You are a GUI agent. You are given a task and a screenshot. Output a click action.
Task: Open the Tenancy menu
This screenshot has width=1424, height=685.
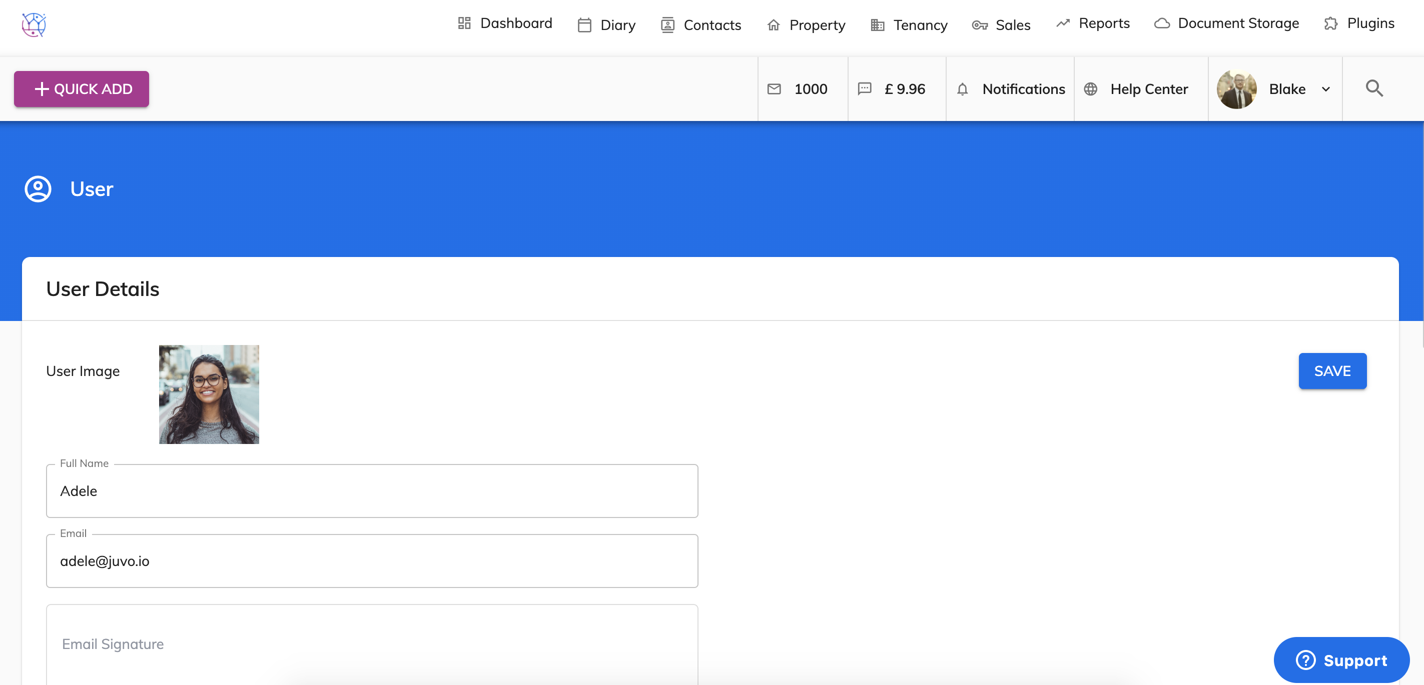(x=908, y=25)
